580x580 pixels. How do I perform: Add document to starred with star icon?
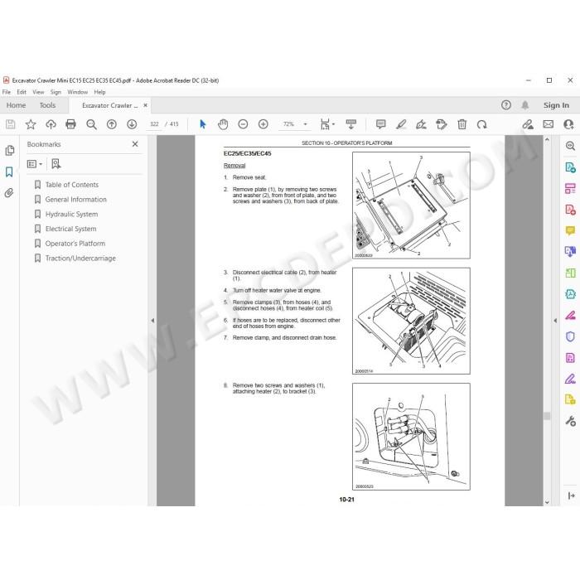pos(31,124)
